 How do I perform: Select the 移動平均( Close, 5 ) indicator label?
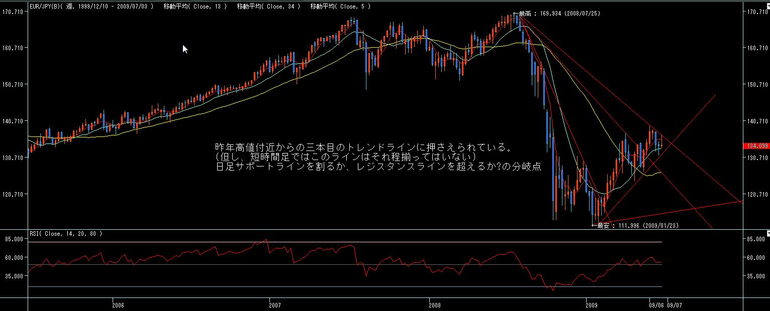pos(340,7)
